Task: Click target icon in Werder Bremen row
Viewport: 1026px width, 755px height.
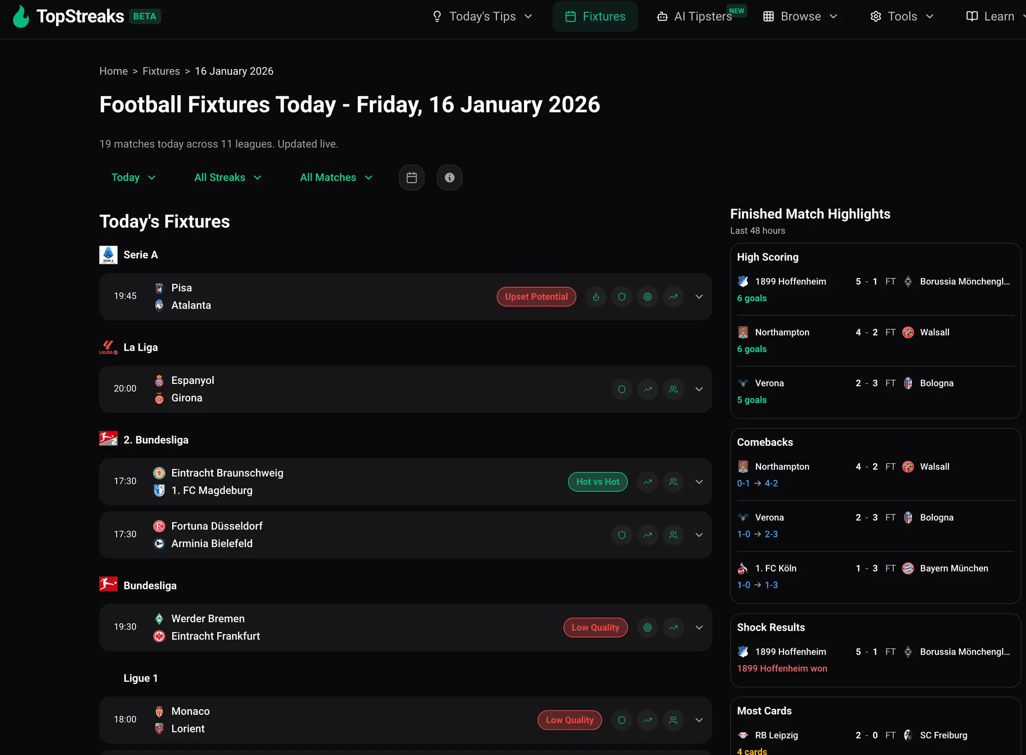Action: [648, 628]
